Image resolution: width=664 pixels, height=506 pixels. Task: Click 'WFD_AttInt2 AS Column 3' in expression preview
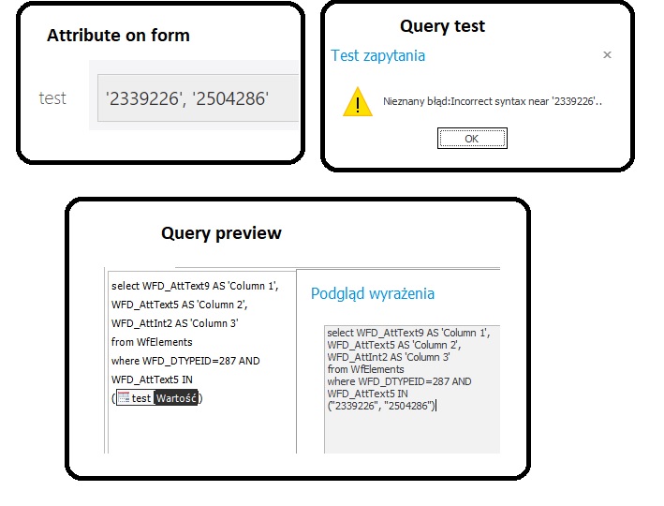coord(389,357)
